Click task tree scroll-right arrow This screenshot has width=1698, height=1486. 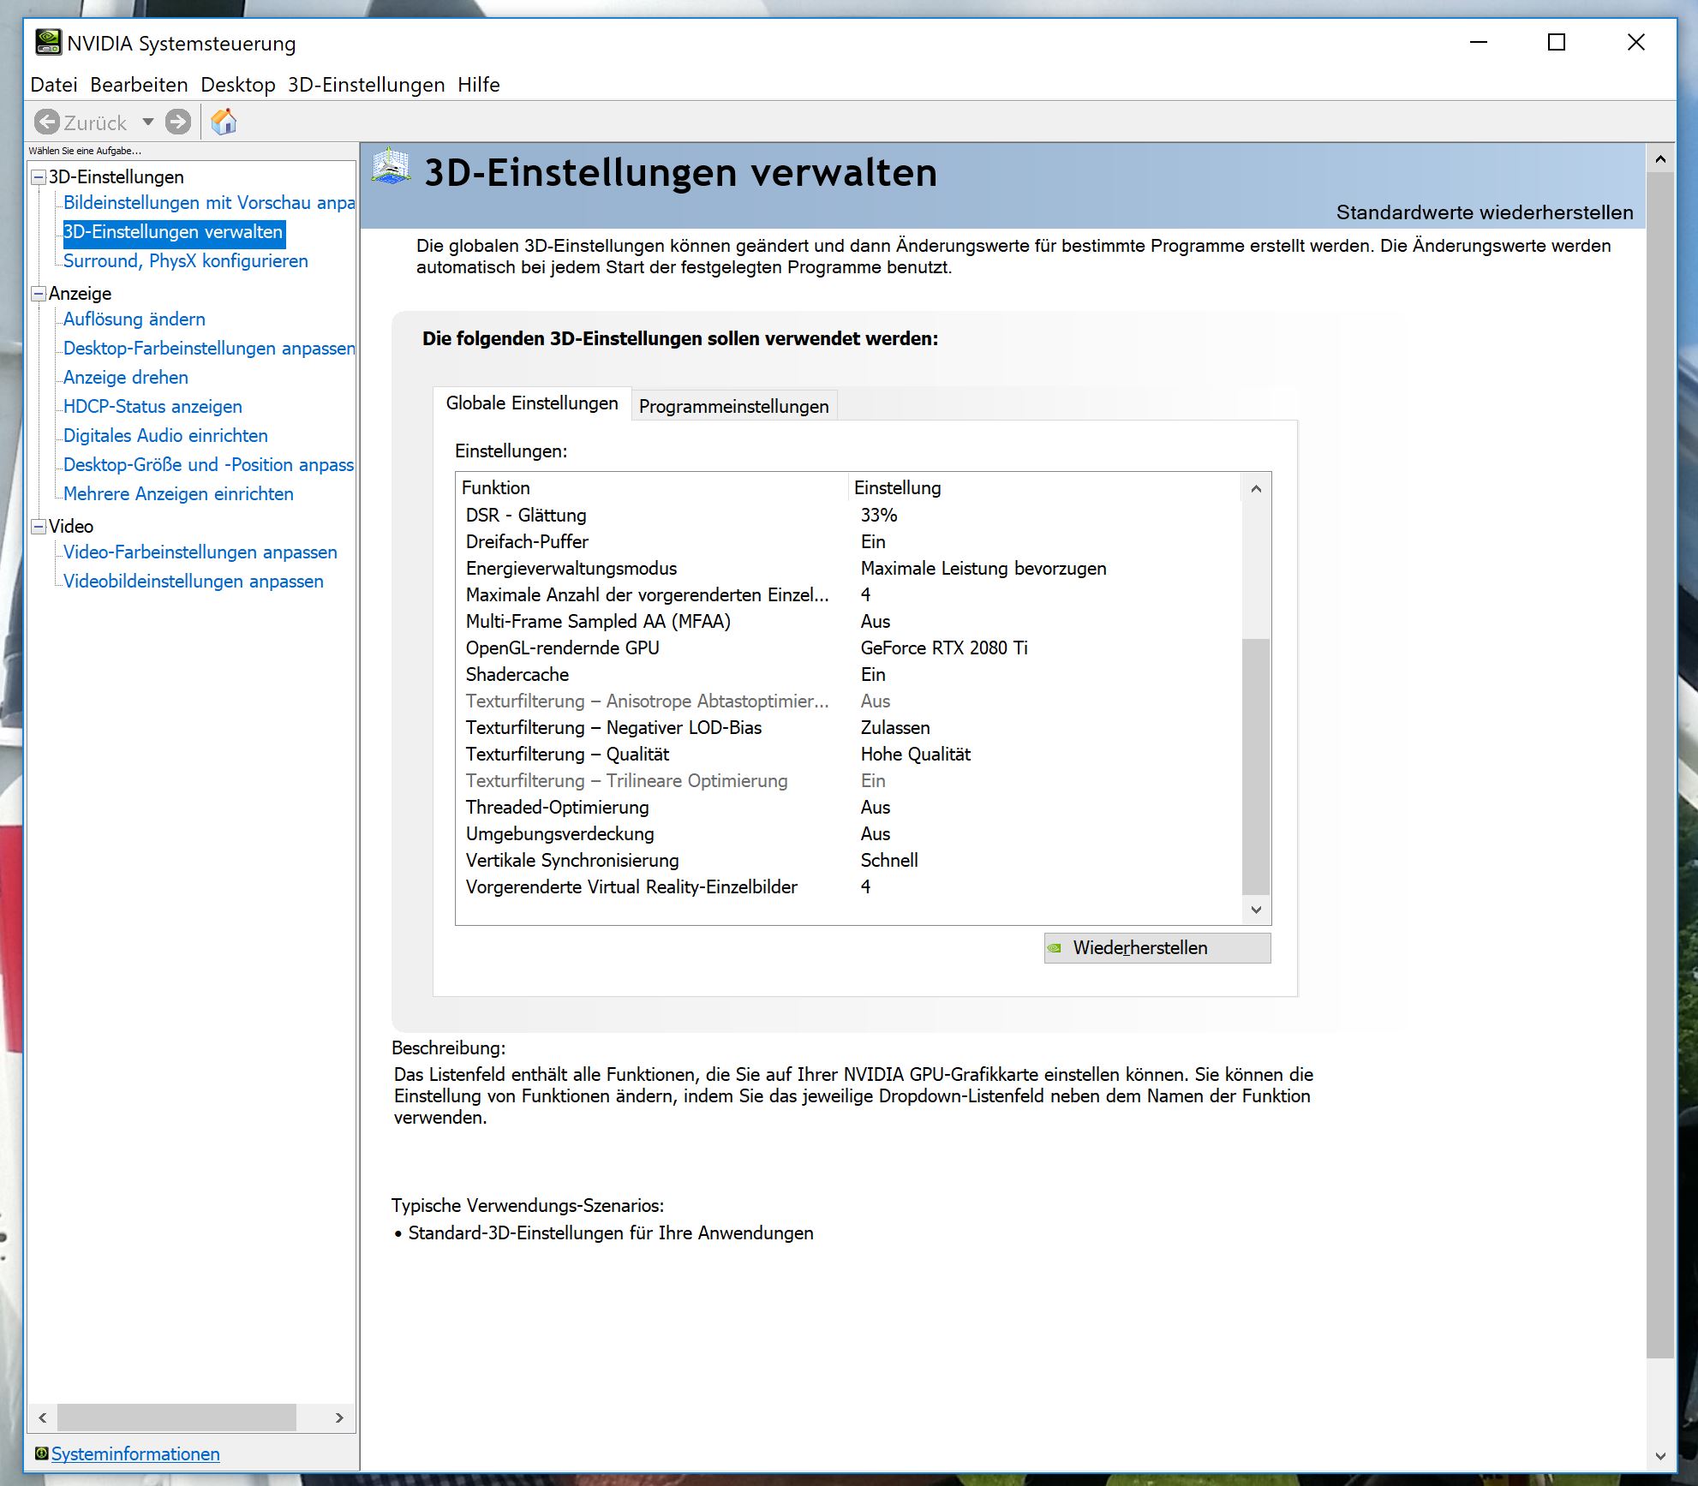(x=339, y=1417)
